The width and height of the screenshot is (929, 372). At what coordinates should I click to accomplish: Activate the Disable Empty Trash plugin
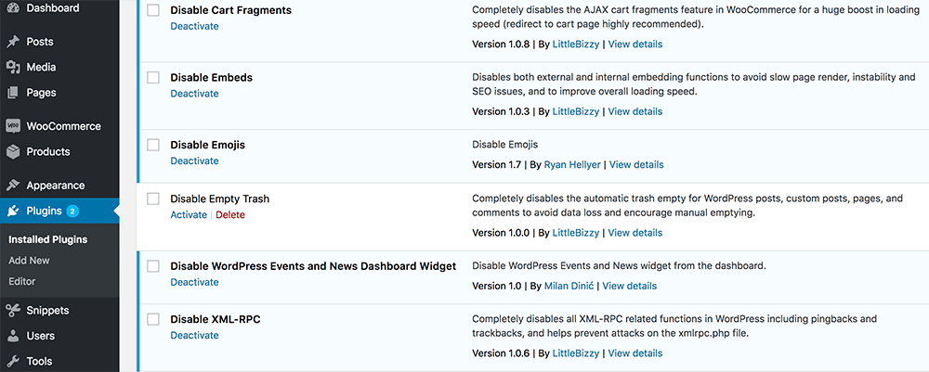[189, 214]
